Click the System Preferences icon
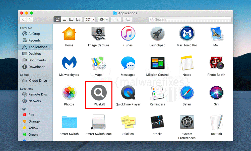The width and height of the screenshot is (251, 151). pyautogui.click(x=187, y=122)
